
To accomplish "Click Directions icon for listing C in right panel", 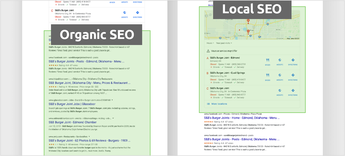I will pyautogui.click(x=293, y=90).
